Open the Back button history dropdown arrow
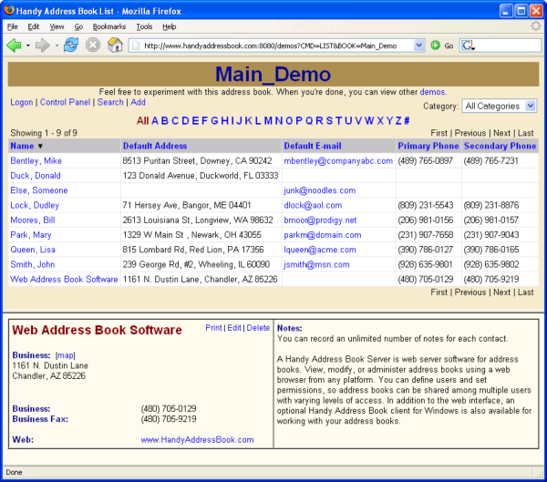The height and width of the screenshot is (482, 547). 28,45
